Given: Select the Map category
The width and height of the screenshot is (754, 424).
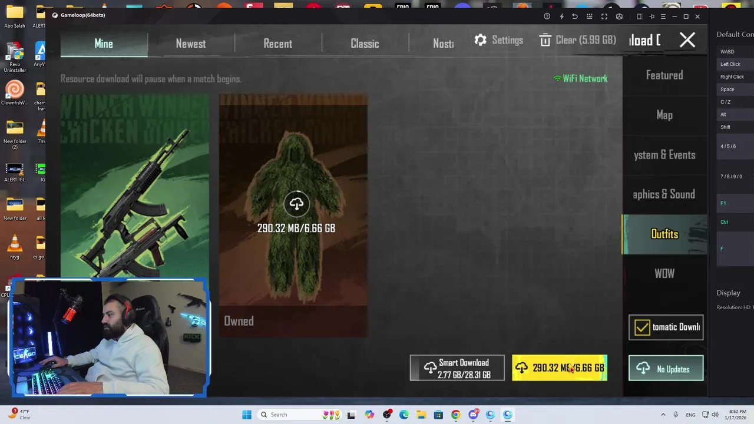Looking at the screenshot, I should (x=664, y=115).
